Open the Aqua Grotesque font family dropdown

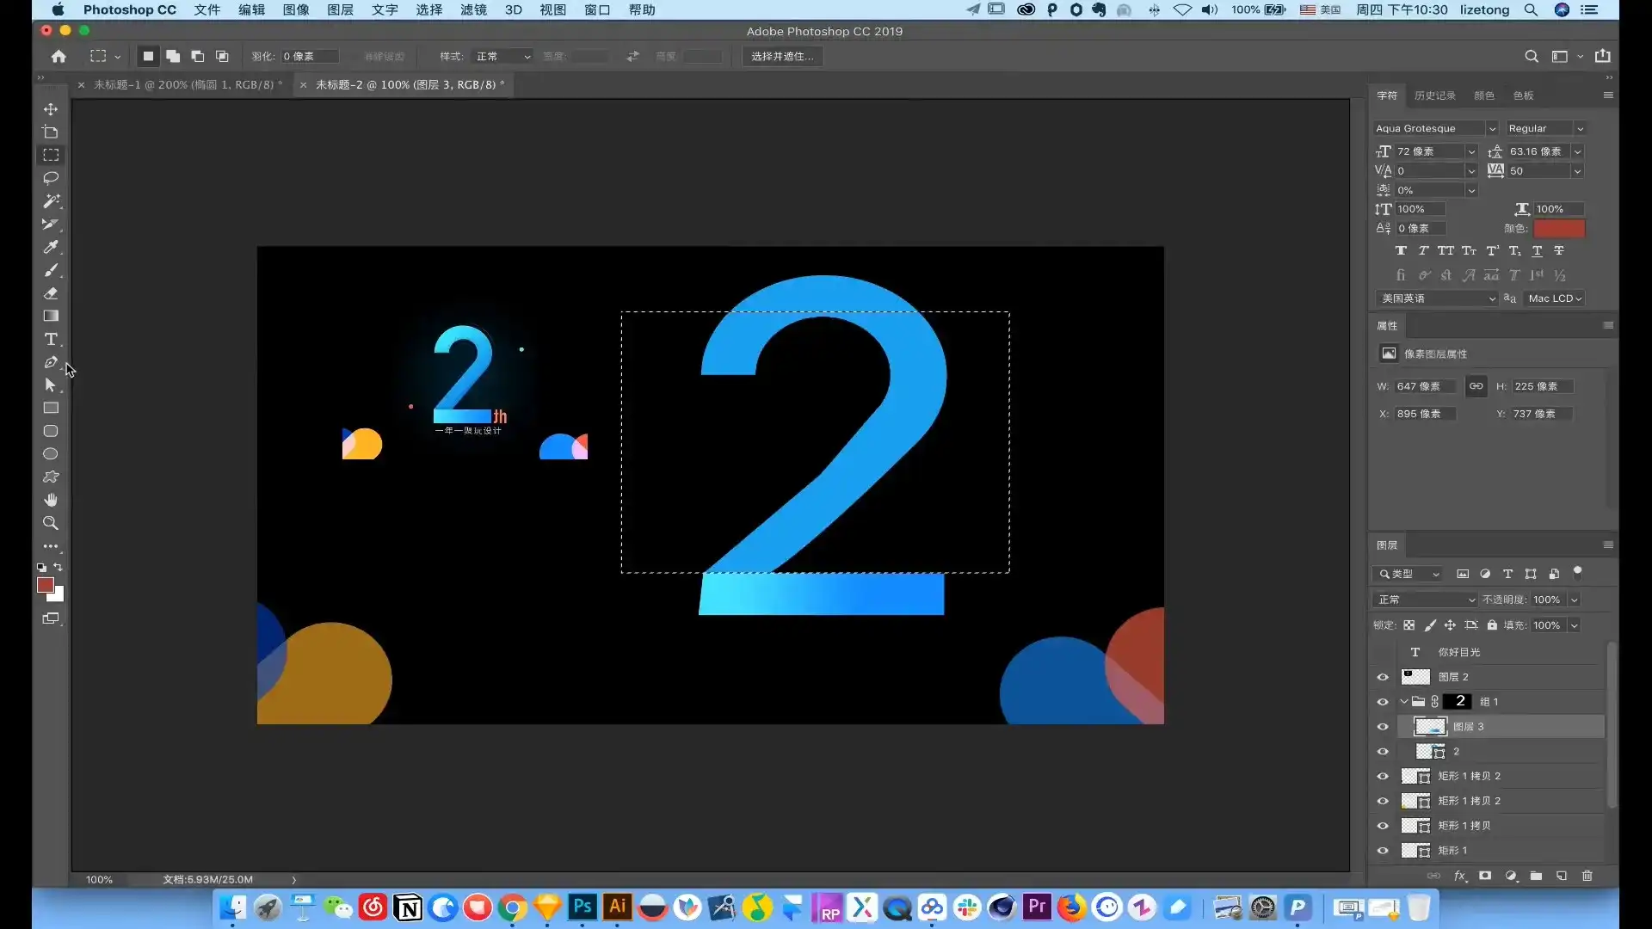coord(1492,128)
